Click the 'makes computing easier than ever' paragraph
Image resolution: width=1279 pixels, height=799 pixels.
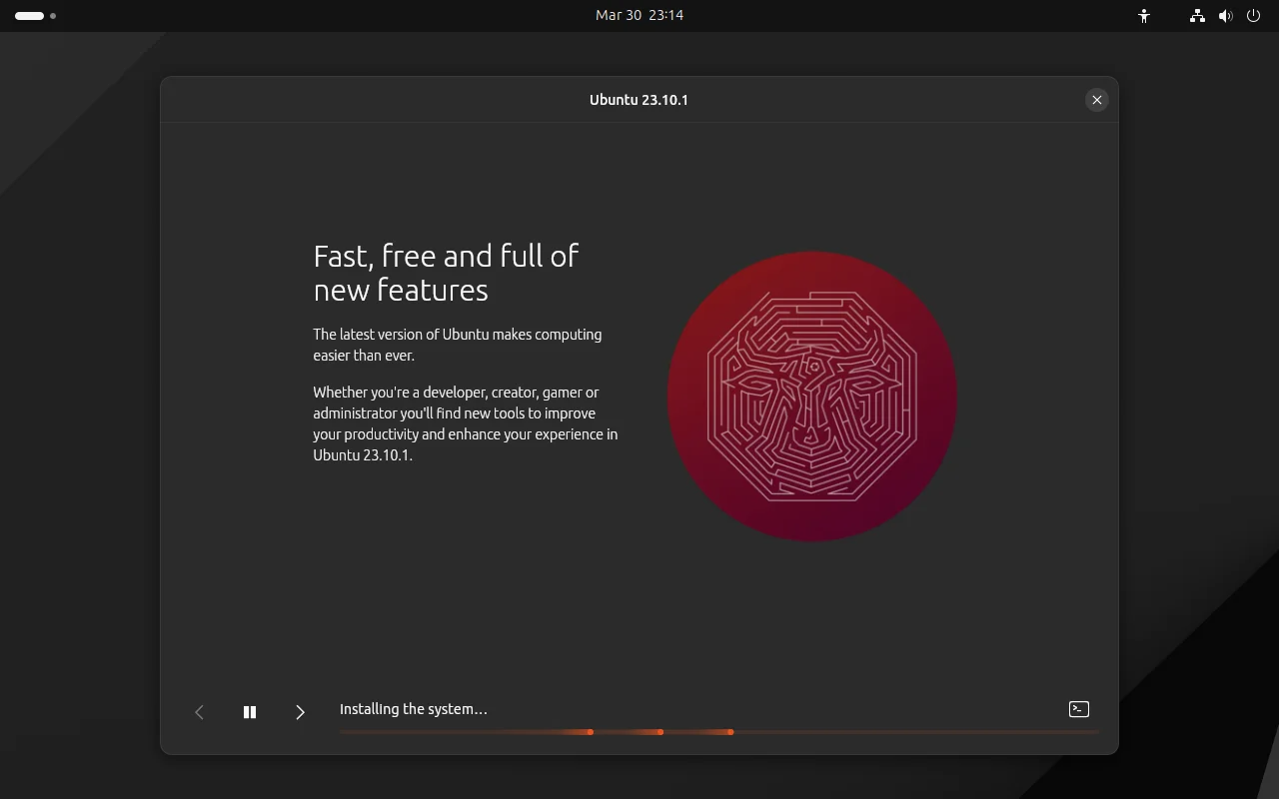coord(457,345)
